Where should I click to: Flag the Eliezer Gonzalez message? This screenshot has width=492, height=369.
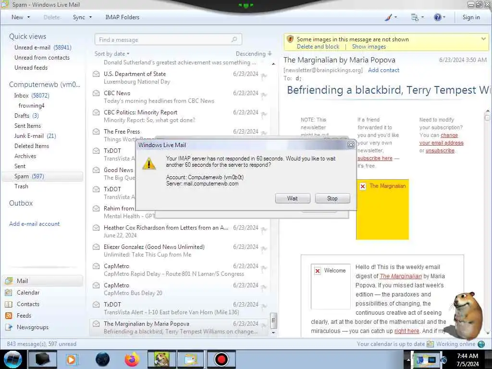click(x=264, y=249)
